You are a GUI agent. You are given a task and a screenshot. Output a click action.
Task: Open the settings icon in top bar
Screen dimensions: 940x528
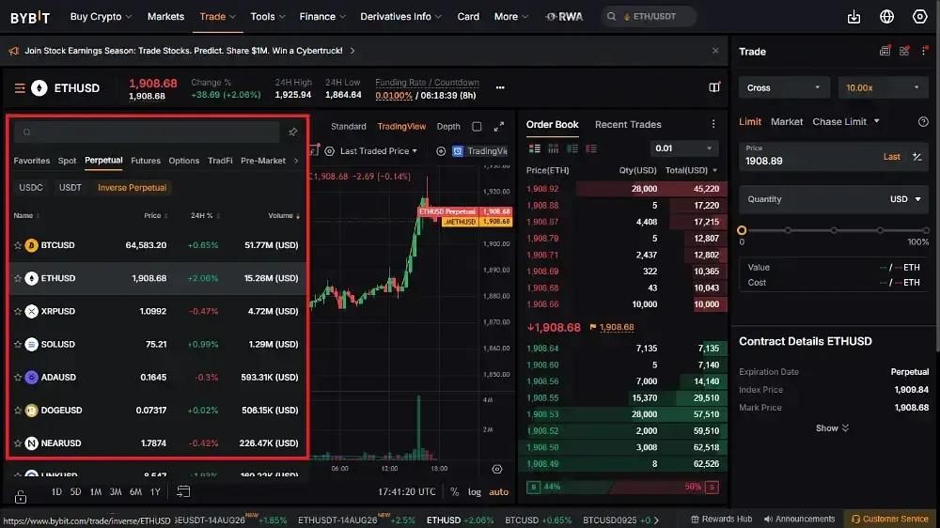[x=919, y=17]
